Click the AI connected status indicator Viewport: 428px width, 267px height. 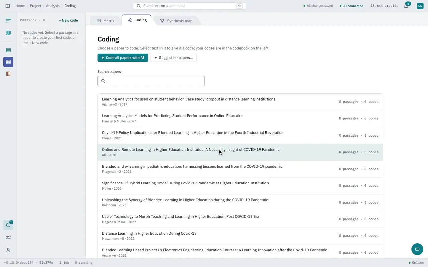[351, 6]
